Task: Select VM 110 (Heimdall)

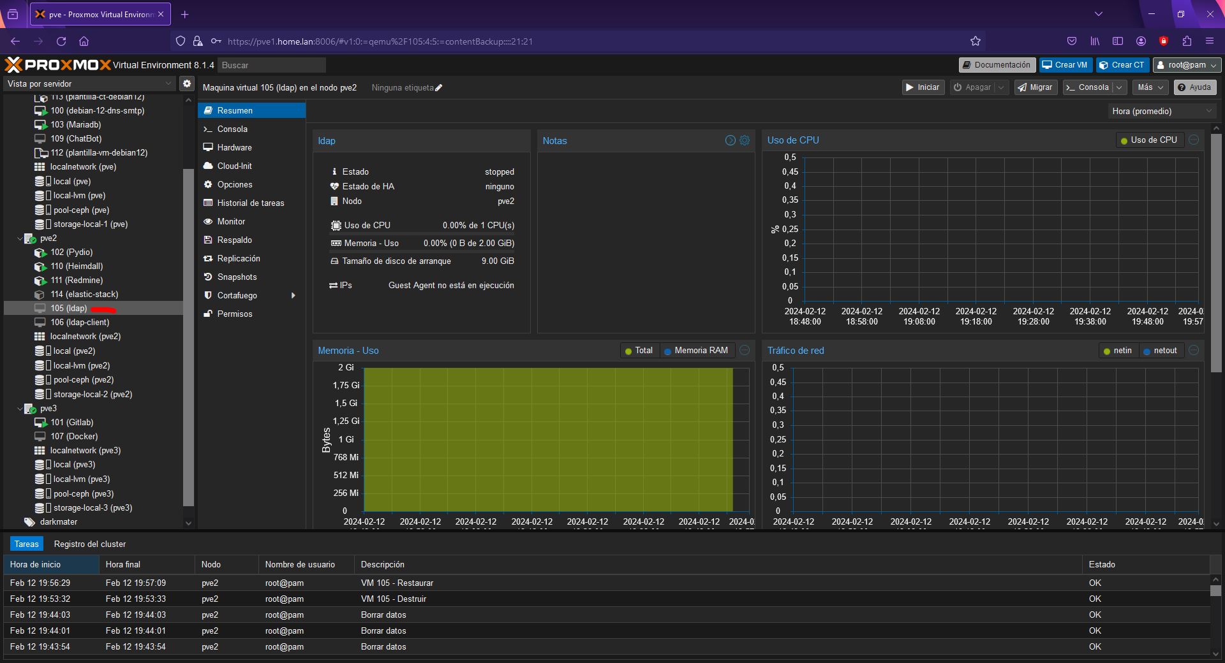Action: (77, 266)
